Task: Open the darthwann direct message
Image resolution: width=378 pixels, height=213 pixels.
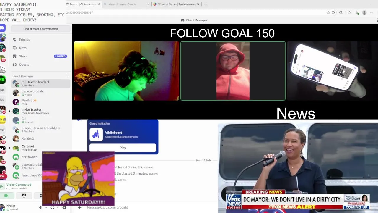Action: point(27,157)
